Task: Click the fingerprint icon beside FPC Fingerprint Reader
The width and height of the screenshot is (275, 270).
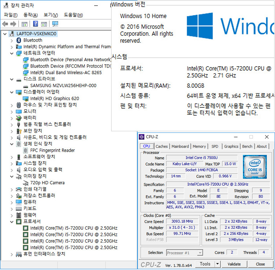Action: [x=26, y=150]
